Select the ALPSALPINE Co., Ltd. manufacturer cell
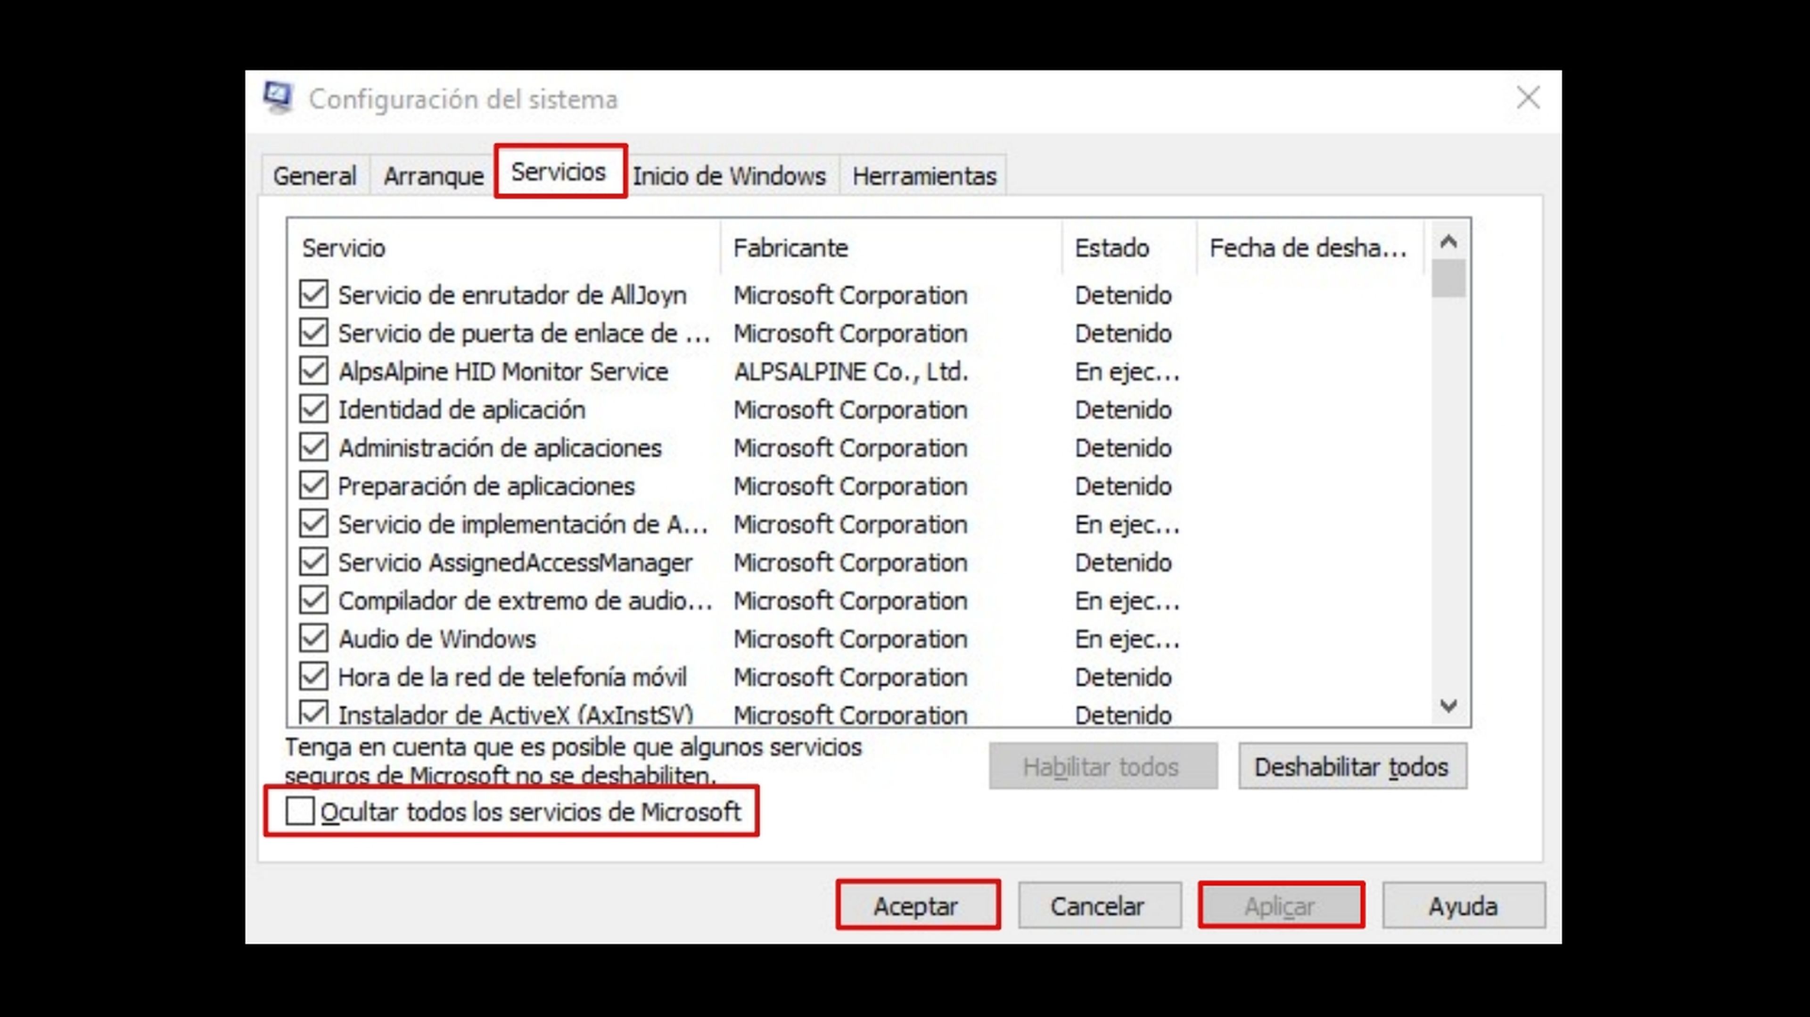 click(851, 371)
